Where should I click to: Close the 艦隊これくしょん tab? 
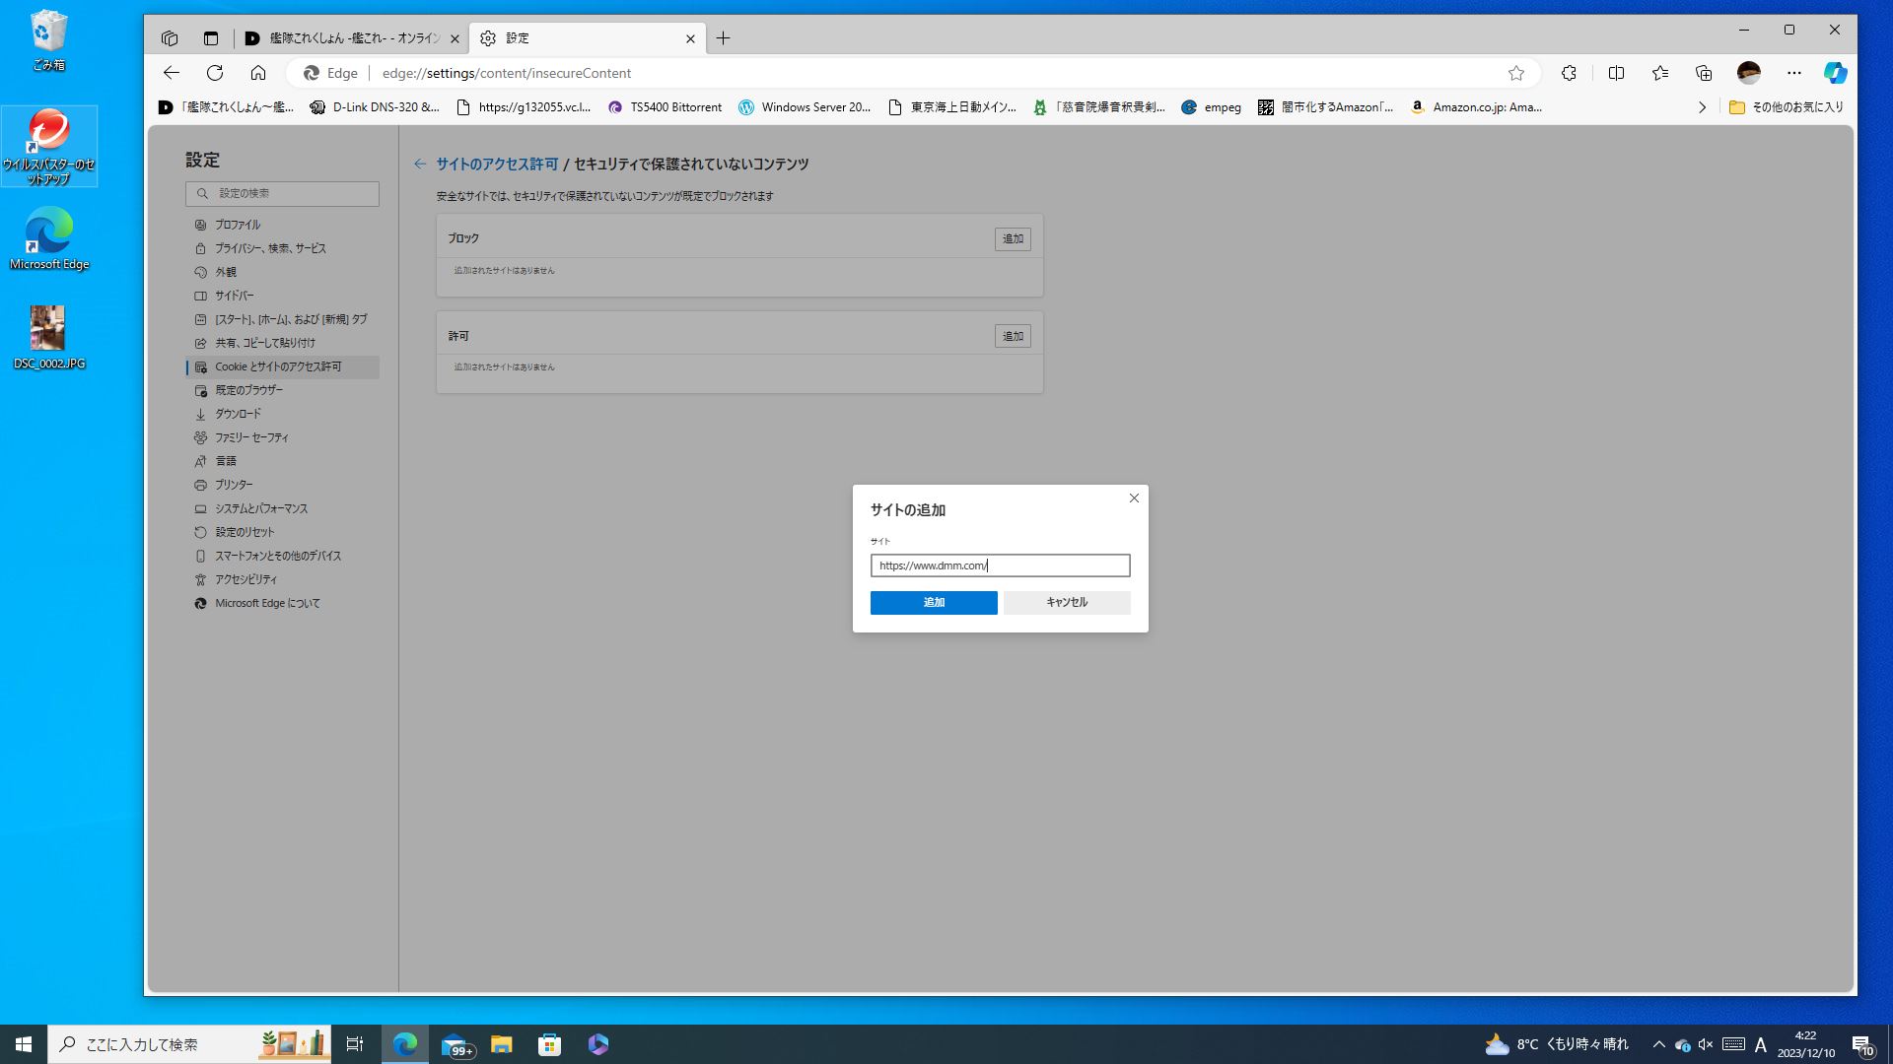(455, 39)
